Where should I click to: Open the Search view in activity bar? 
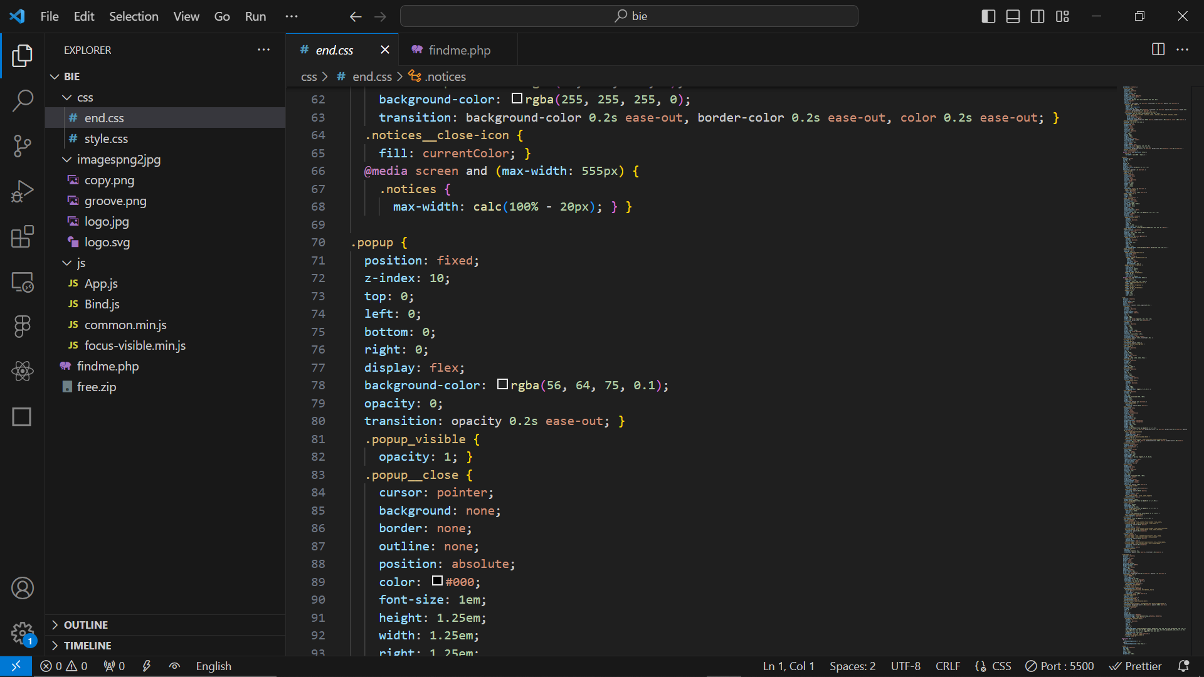point(23,100)
